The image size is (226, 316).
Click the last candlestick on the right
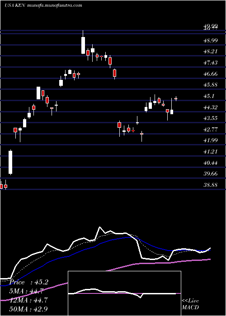click(176, 98)
